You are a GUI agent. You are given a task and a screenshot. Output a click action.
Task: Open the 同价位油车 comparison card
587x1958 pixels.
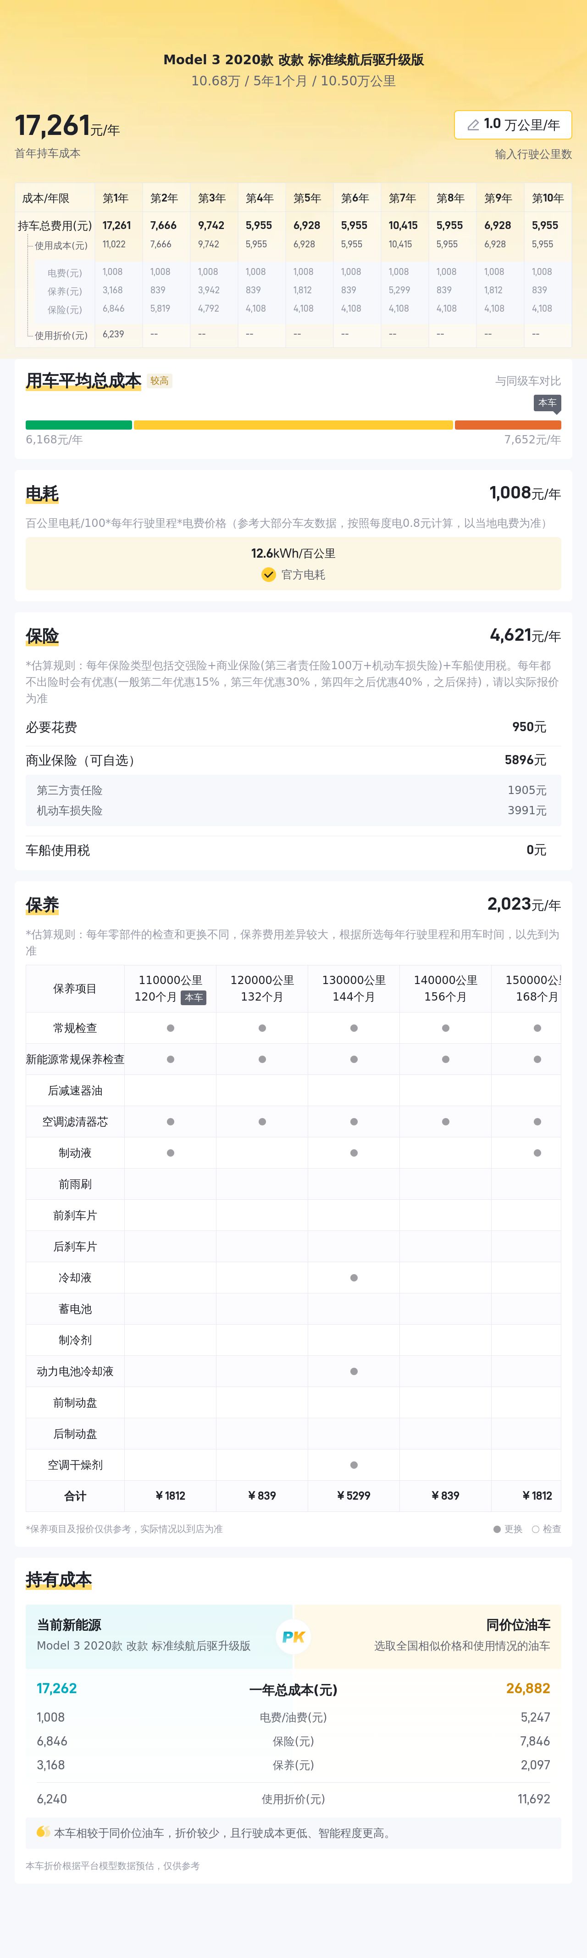(x=427, y=1636)
